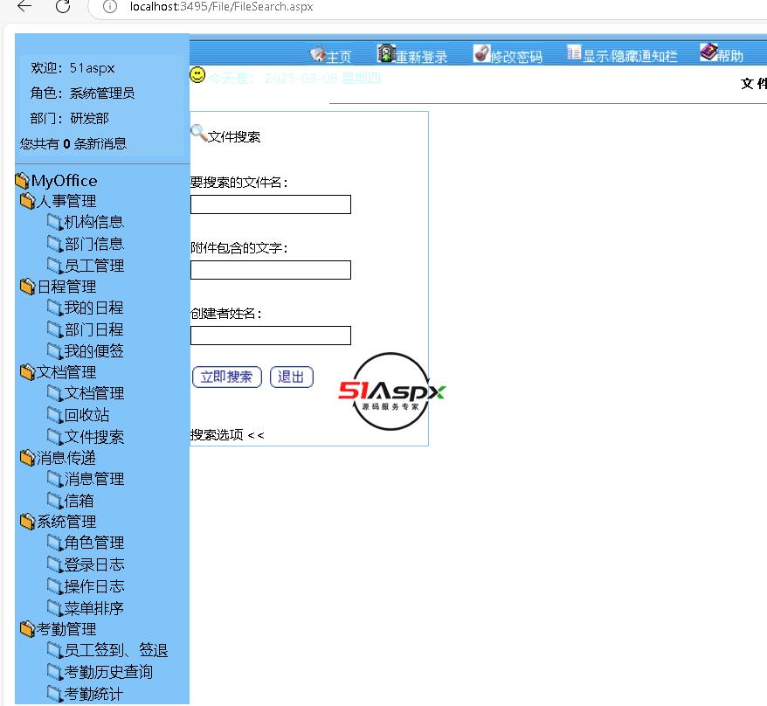Click the page icon beside 部门日程
The height and width of the screenshot is (706, 767).
55,329
